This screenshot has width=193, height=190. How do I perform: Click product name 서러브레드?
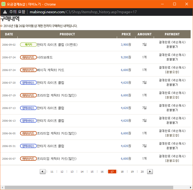[45, 57]
